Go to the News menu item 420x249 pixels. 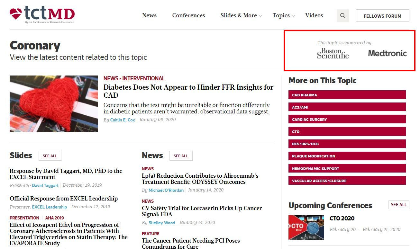149,15
